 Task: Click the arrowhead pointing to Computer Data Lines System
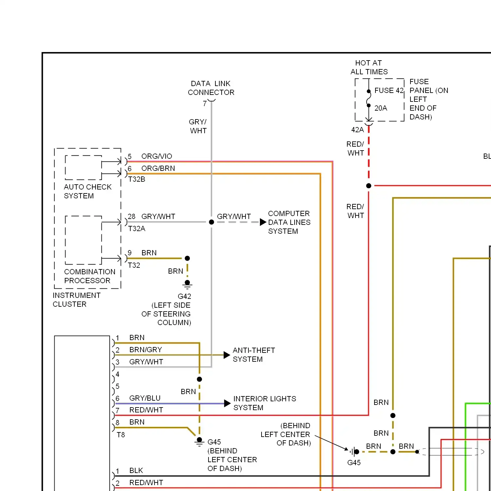[x=263, y=222]
